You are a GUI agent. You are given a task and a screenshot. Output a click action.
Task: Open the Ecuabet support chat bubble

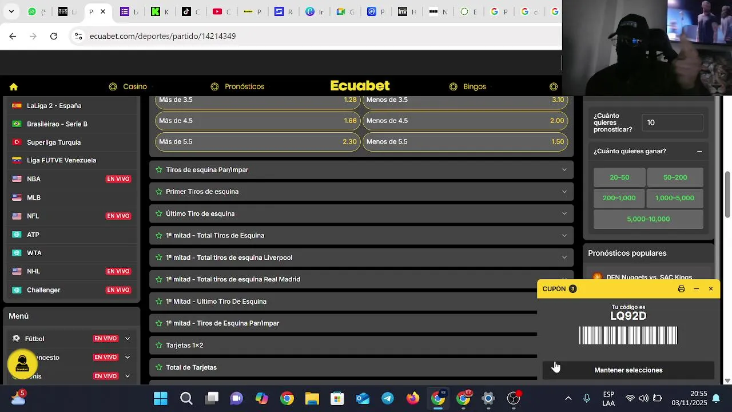[22, 364]
